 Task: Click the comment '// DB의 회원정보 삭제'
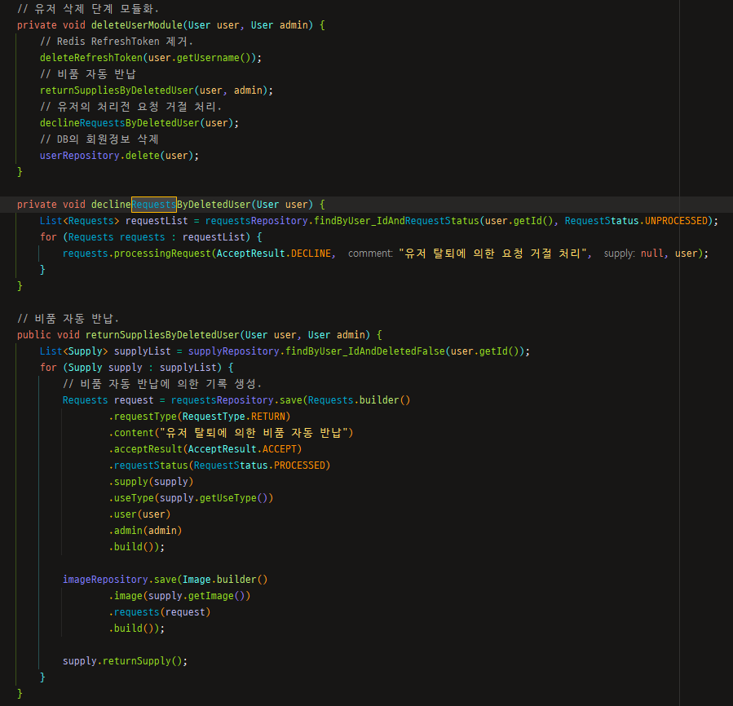[x=99, y=139]
